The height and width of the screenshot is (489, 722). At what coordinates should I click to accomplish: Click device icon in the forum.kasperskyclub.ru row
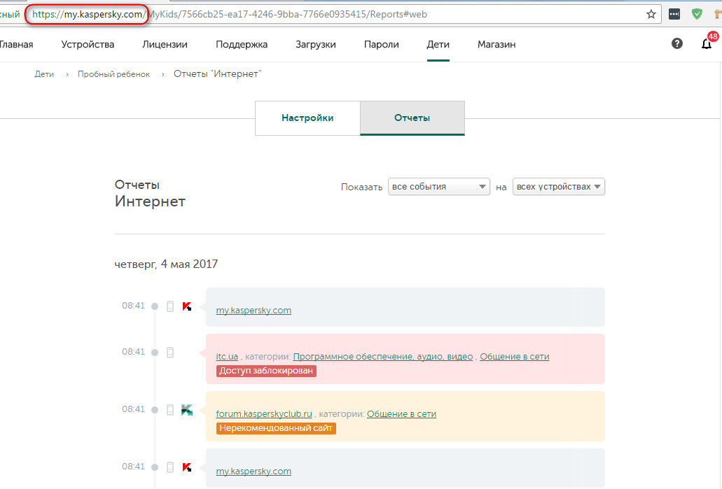(170, 410)
